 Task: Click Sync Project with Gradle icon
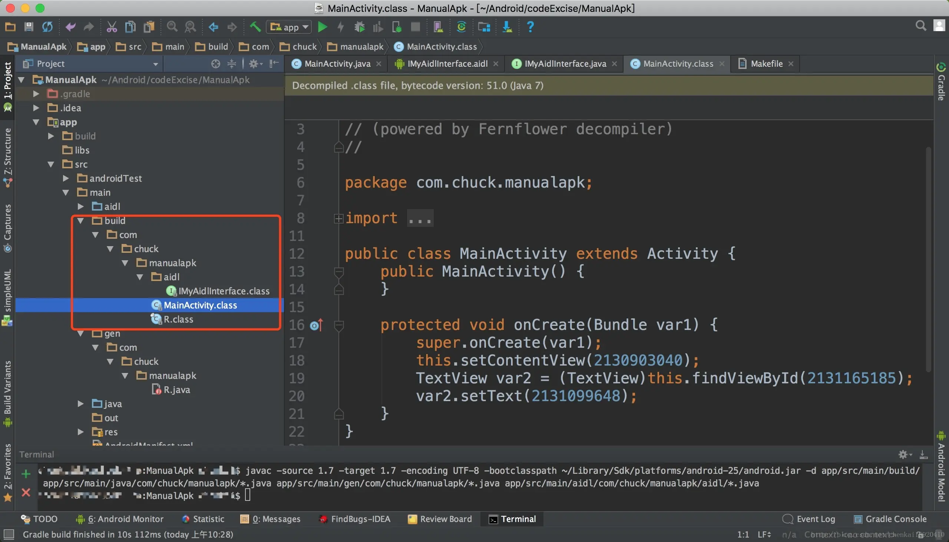click(462, 27)
